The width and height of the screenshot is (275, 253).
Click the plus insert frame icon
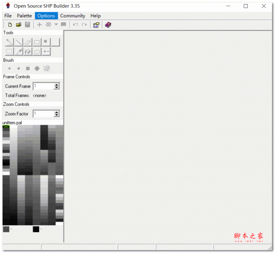40,25
